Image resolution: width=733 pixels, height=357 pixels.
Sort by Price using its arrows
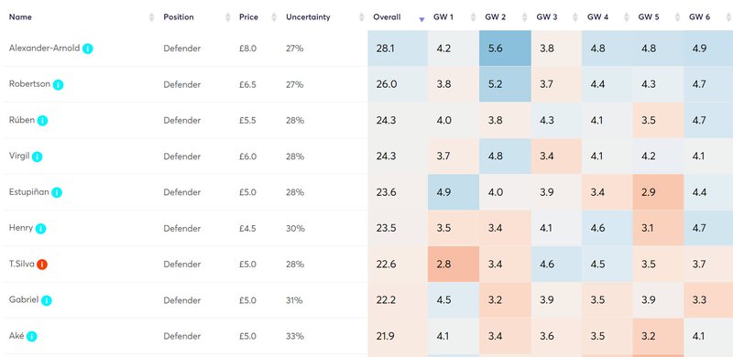point(274,17)
